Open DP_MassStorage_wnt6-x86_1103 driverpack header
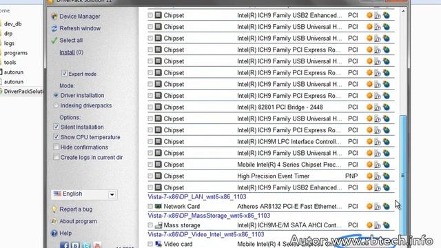Image resolution: width=441 pixels, height=248 pixels. [x=209, y=216]
